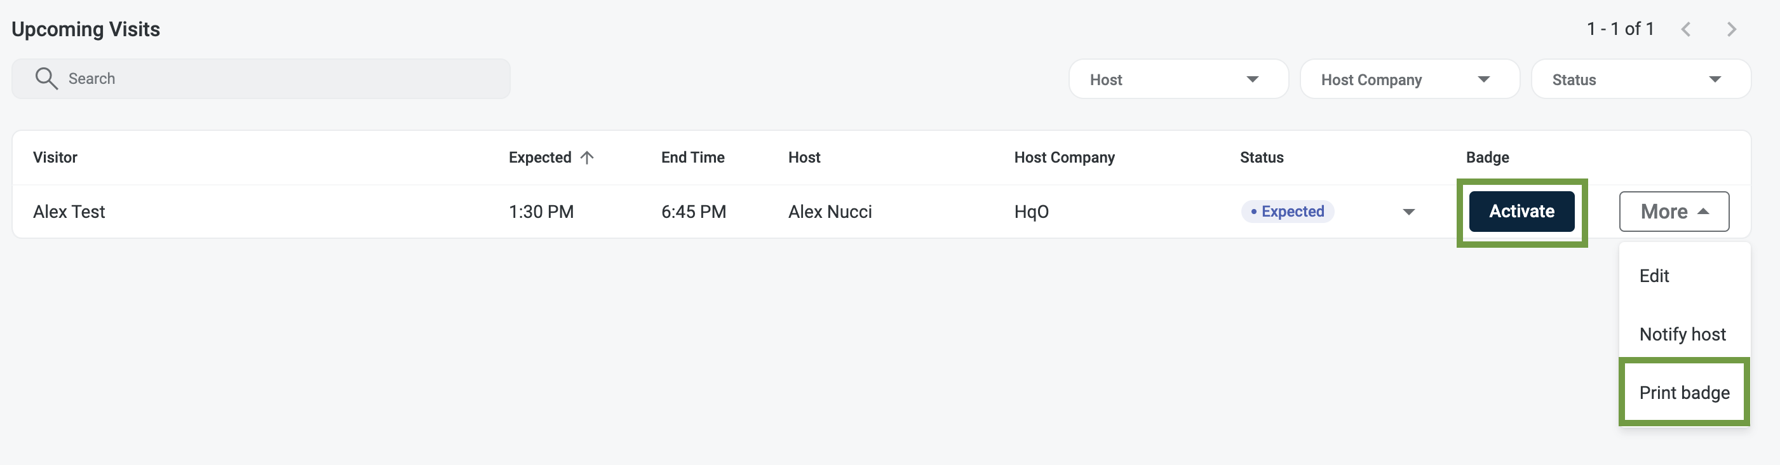Click the visitor name Alex Test
Screen dimensions: 1780x465
(69, 212)
